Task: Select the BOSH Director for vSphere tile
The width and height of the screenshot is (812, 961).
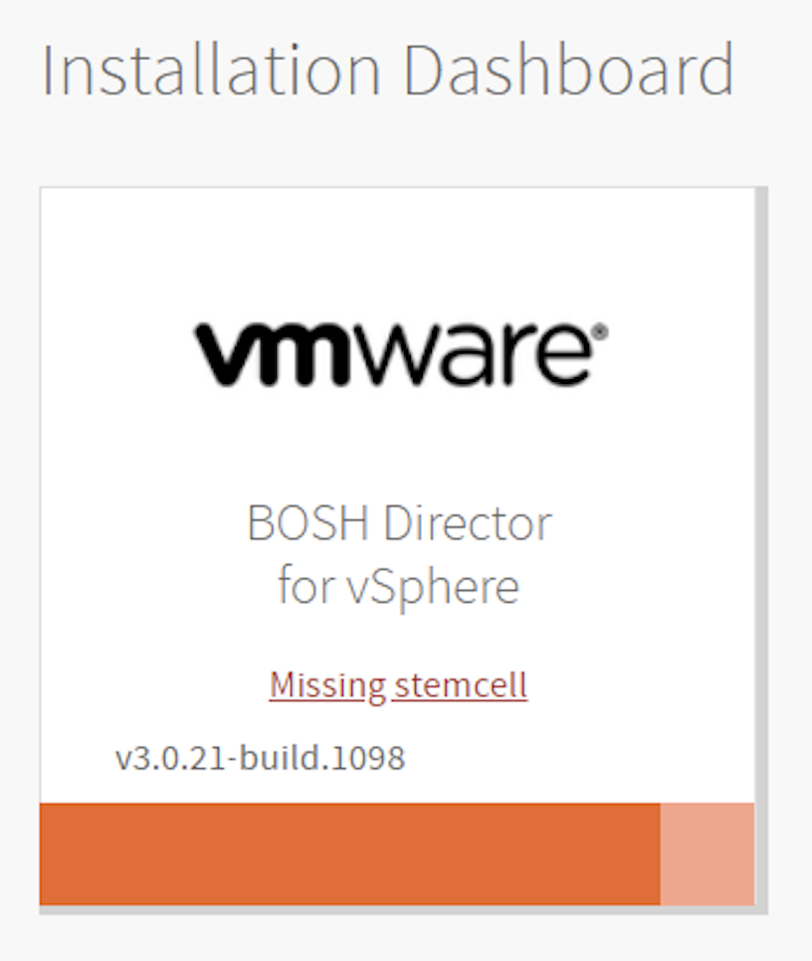Action: coord(398,448)
